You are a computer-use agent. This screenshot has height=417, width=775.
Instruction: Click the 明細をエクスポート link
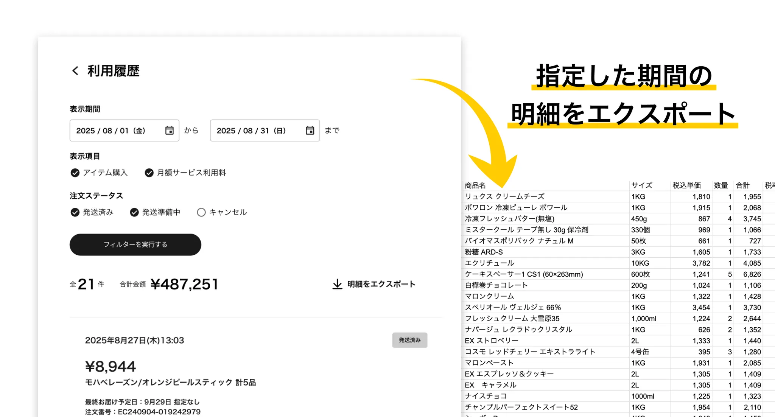[381, 284]
